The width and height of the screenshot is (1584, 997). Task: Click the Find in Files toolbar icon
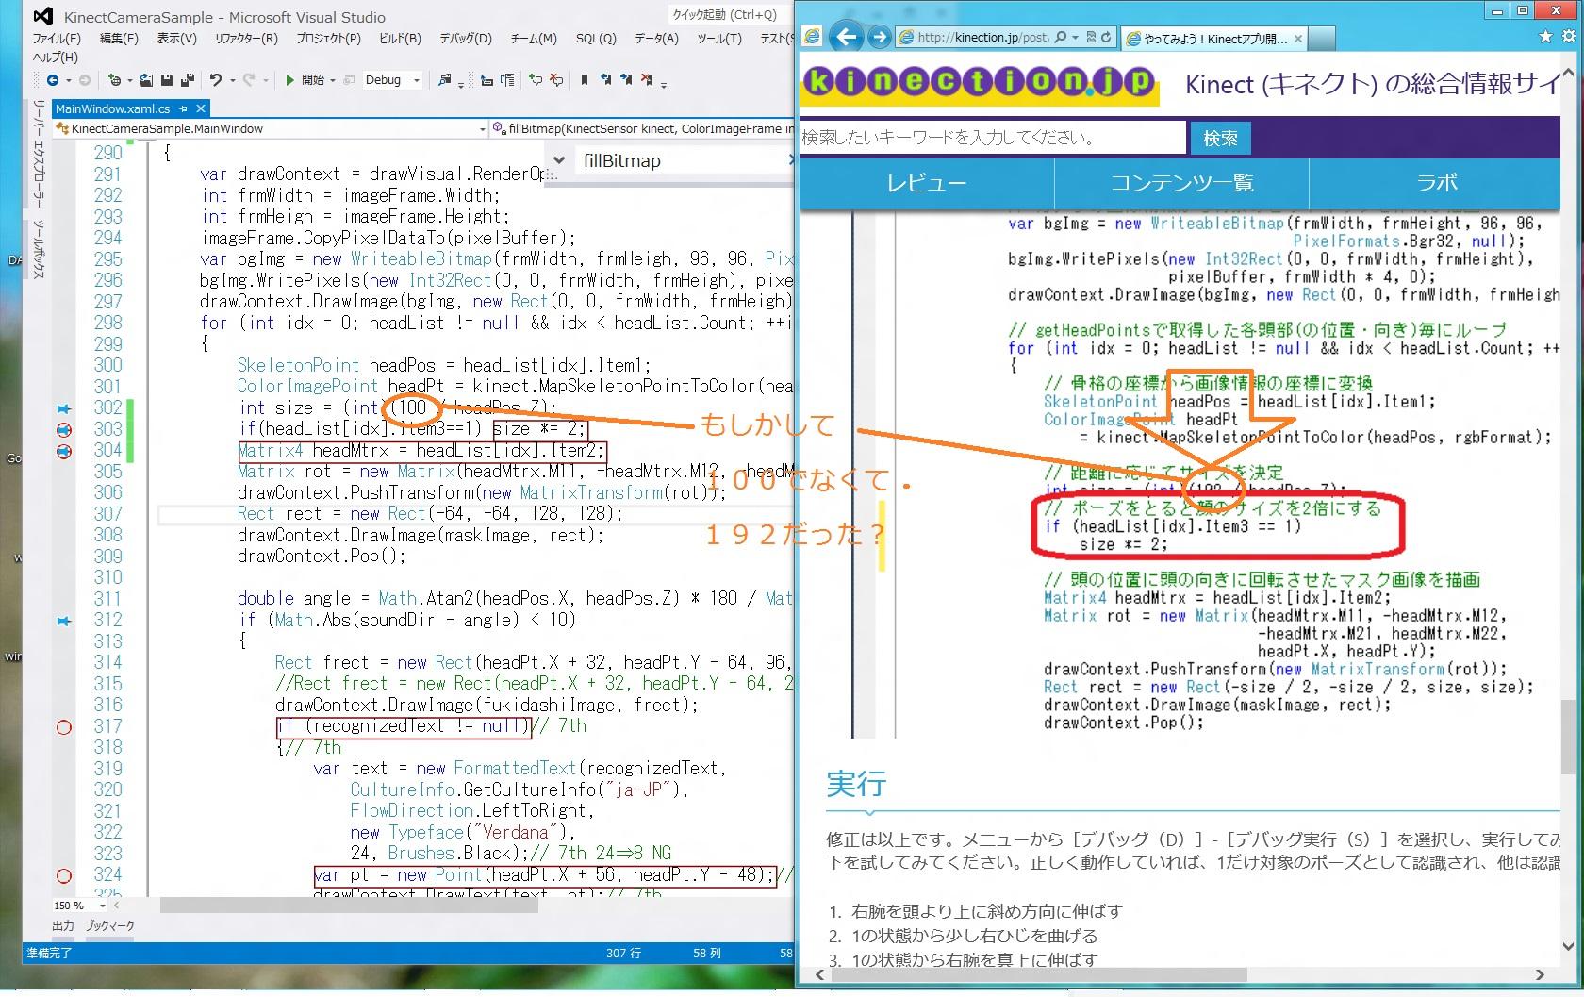[x=444, y=80]
